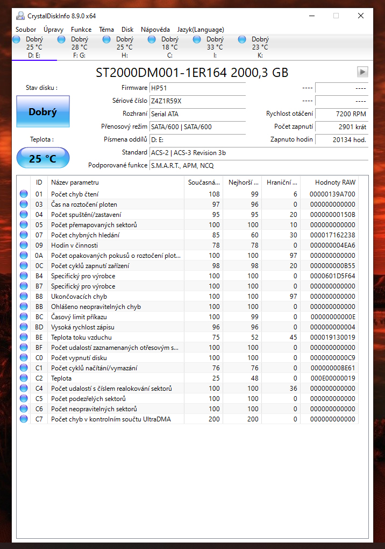Image resolution: width=385 pixels, height=549 pixels.
Task: Select the I: disk status orb
Action: (x=197, y=39)
